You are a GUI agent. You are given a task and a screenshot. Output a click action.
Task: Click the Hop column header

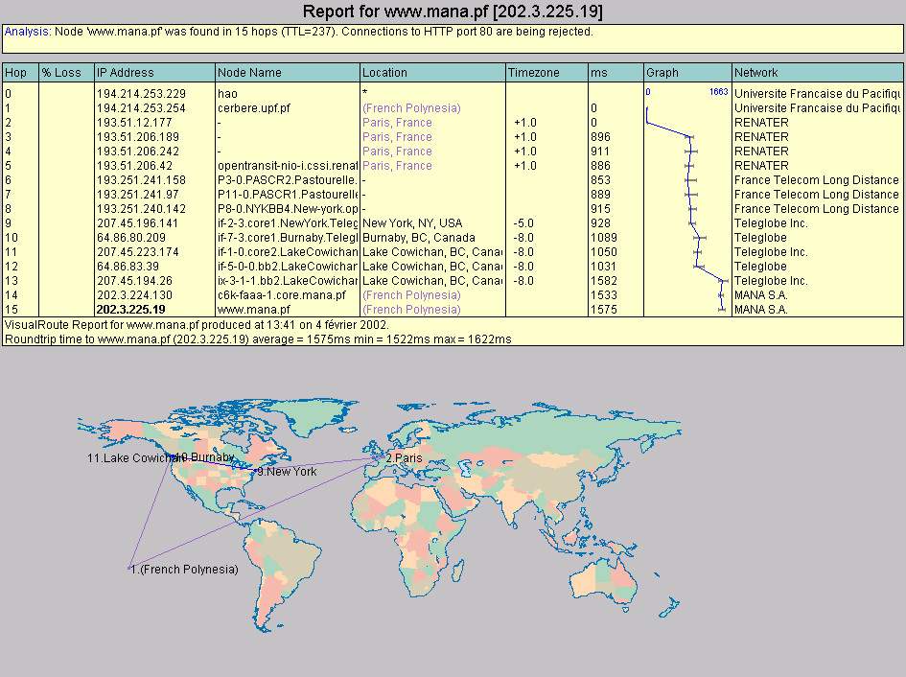tap(16, 73)
